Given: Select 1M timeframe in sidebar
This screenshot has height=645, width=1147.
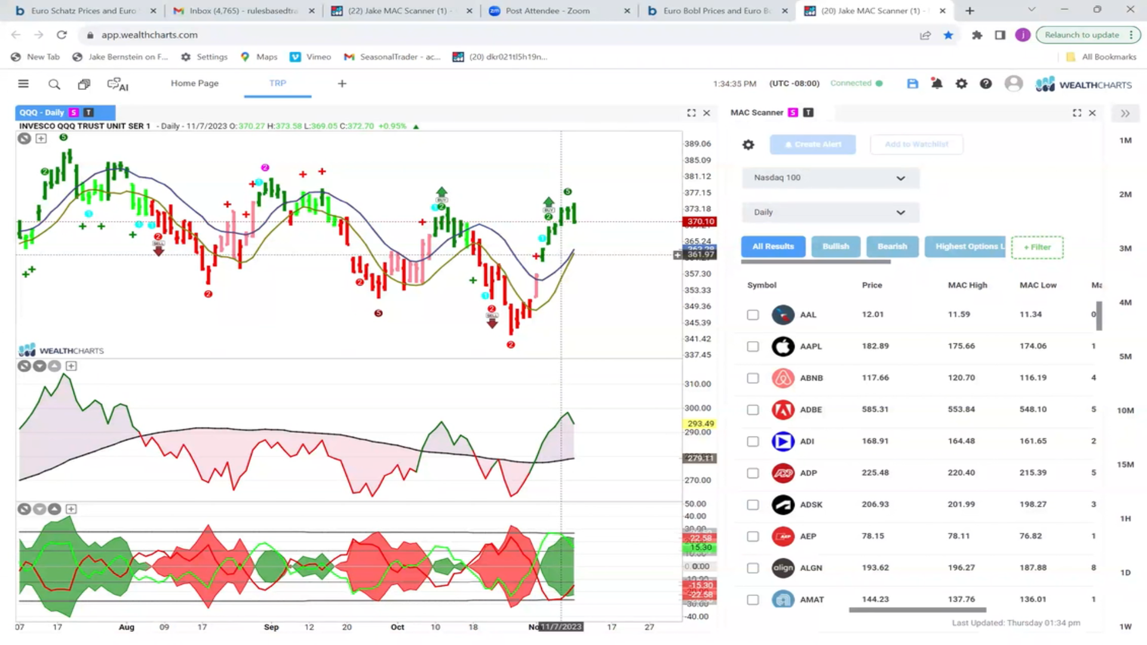Looking at the screenshot, I should point(1125,140).
